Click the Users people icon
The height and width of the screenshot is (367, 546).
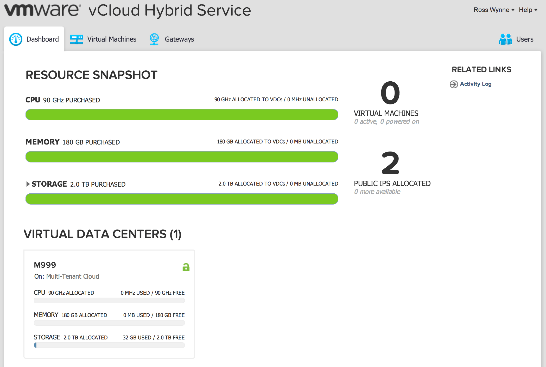(x=505, y=39)
